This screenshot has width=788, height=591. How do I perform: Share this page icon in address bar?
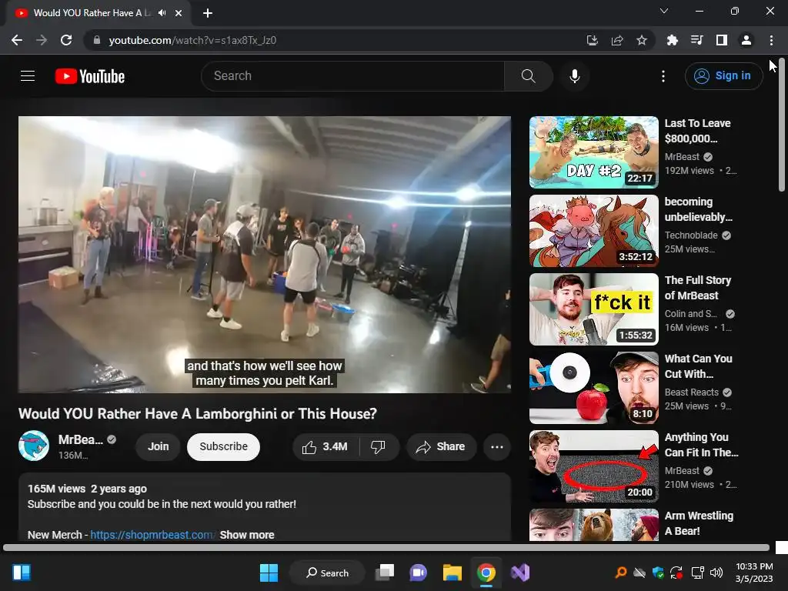click(x=617, y=40)
